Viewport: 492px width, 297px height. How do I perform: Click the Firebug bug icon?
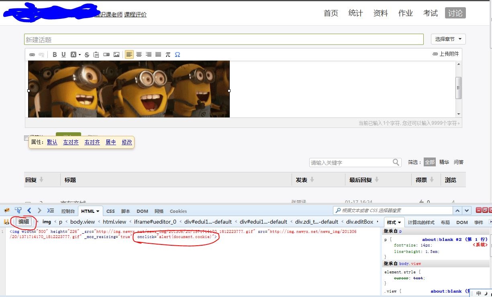coord(7,210)
